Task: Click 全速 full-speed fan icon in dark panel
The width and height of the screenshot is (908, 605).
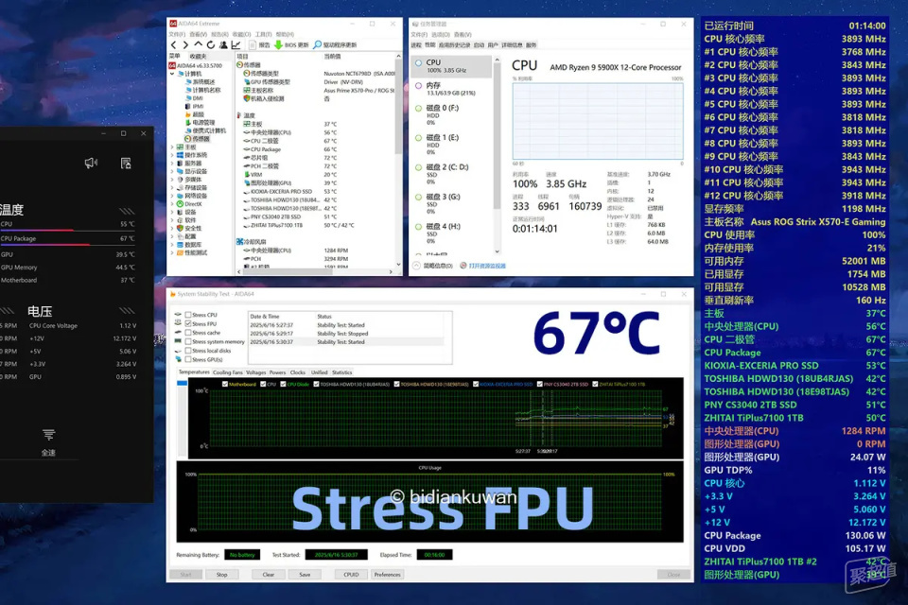Action: (x=48, y=435)
